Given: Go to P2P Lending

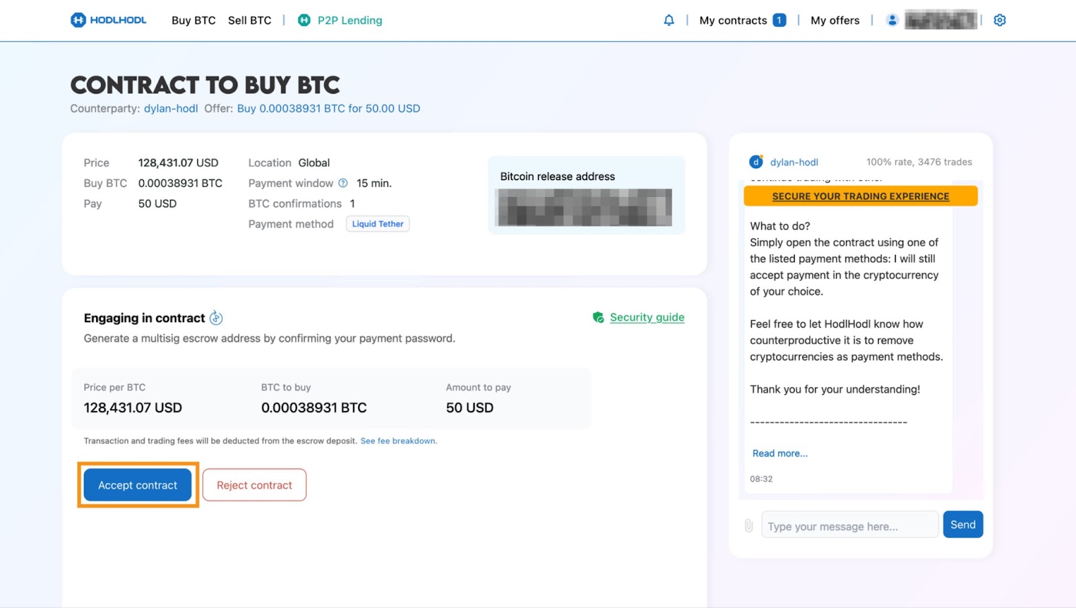Looking at the screenshot, I should tap(350, 20).
